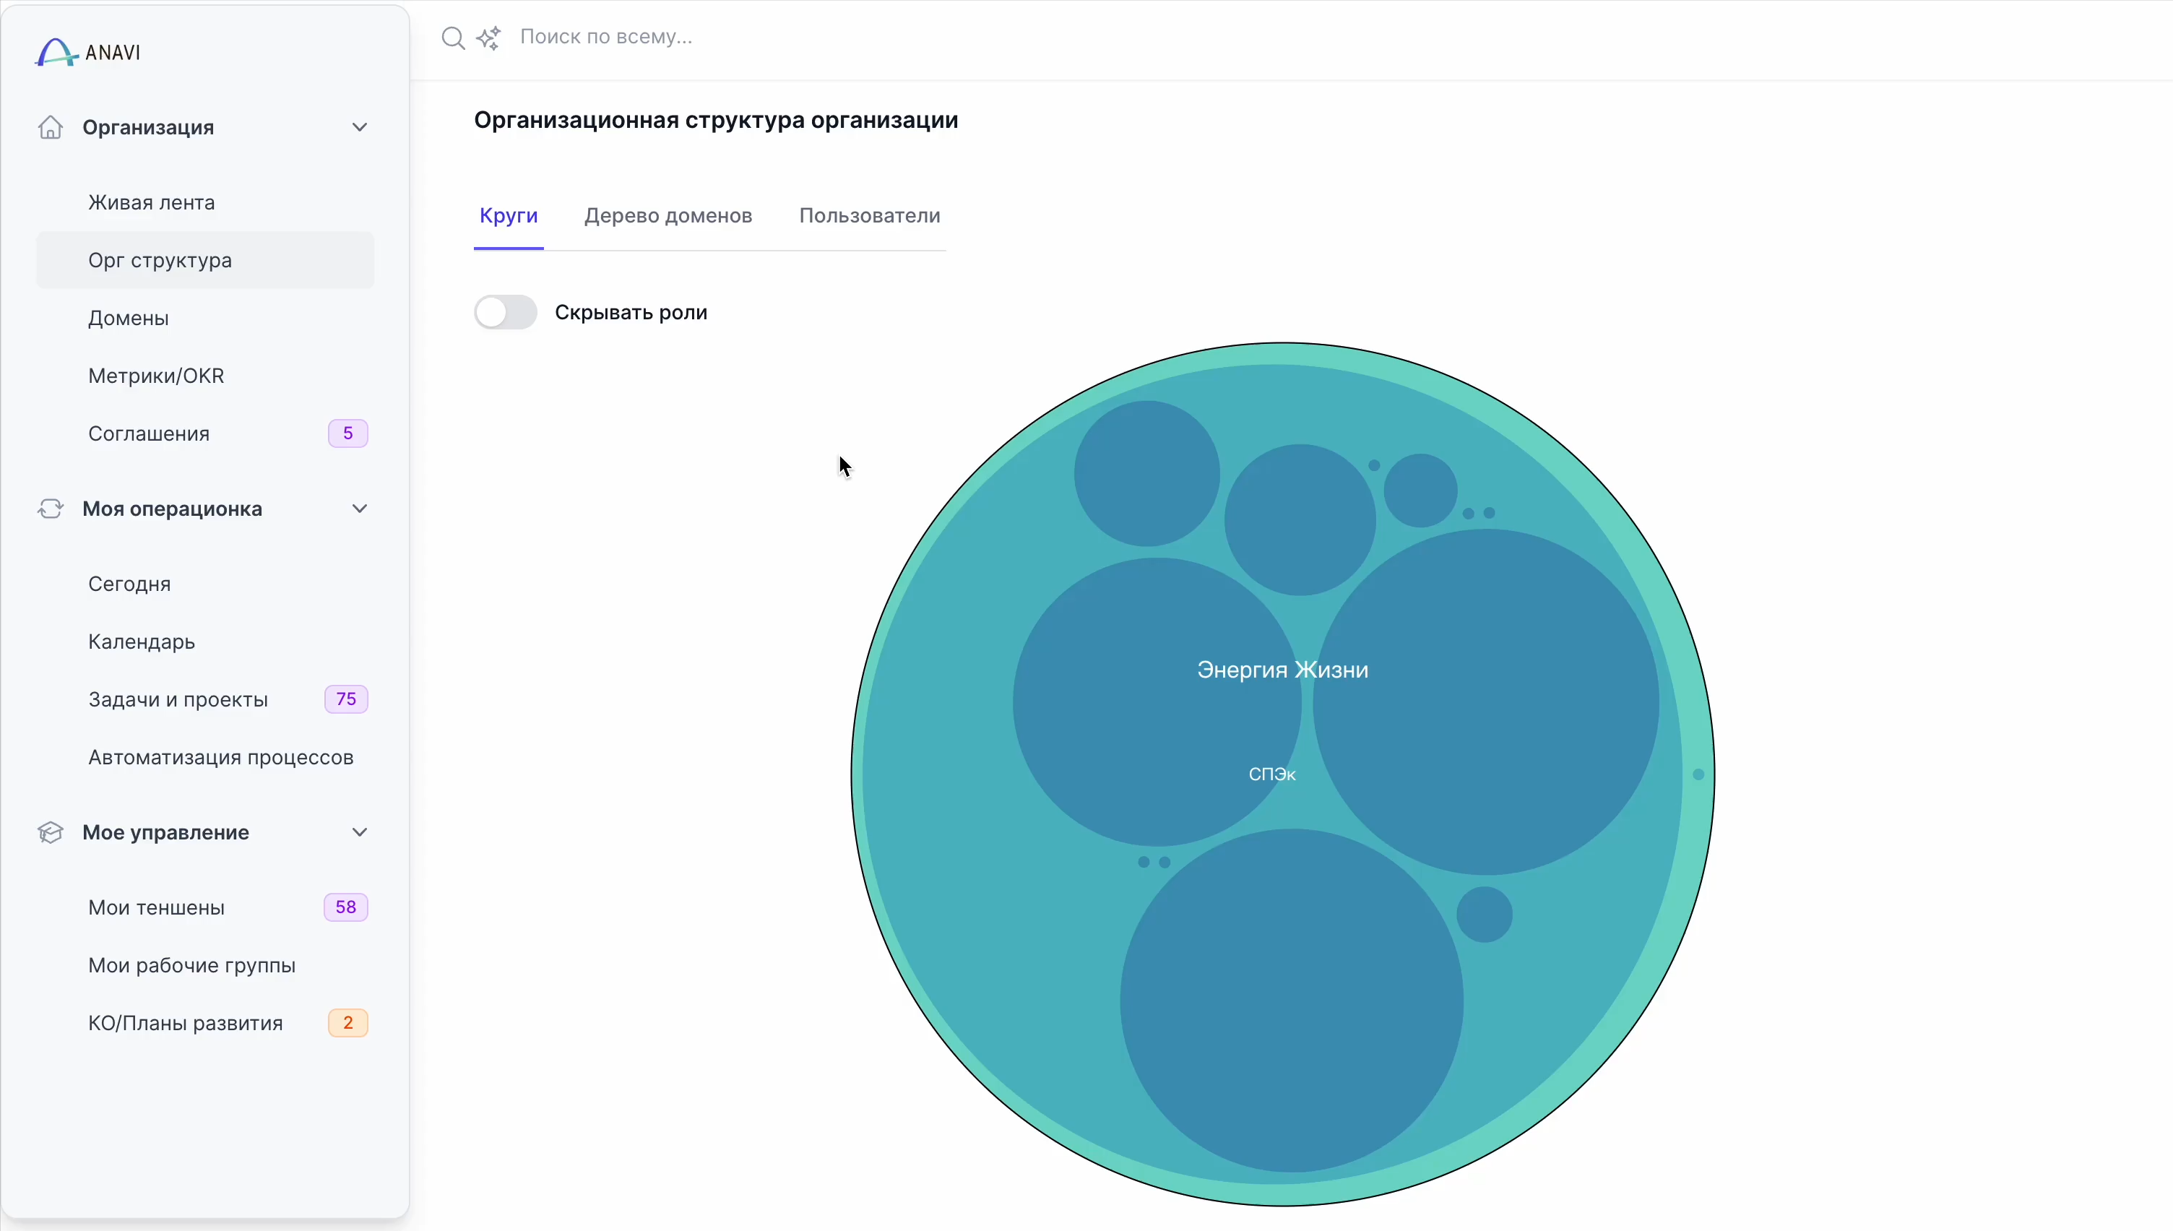Select the СПЭк circle label

pyautogui.click(x=1272, y=774)
